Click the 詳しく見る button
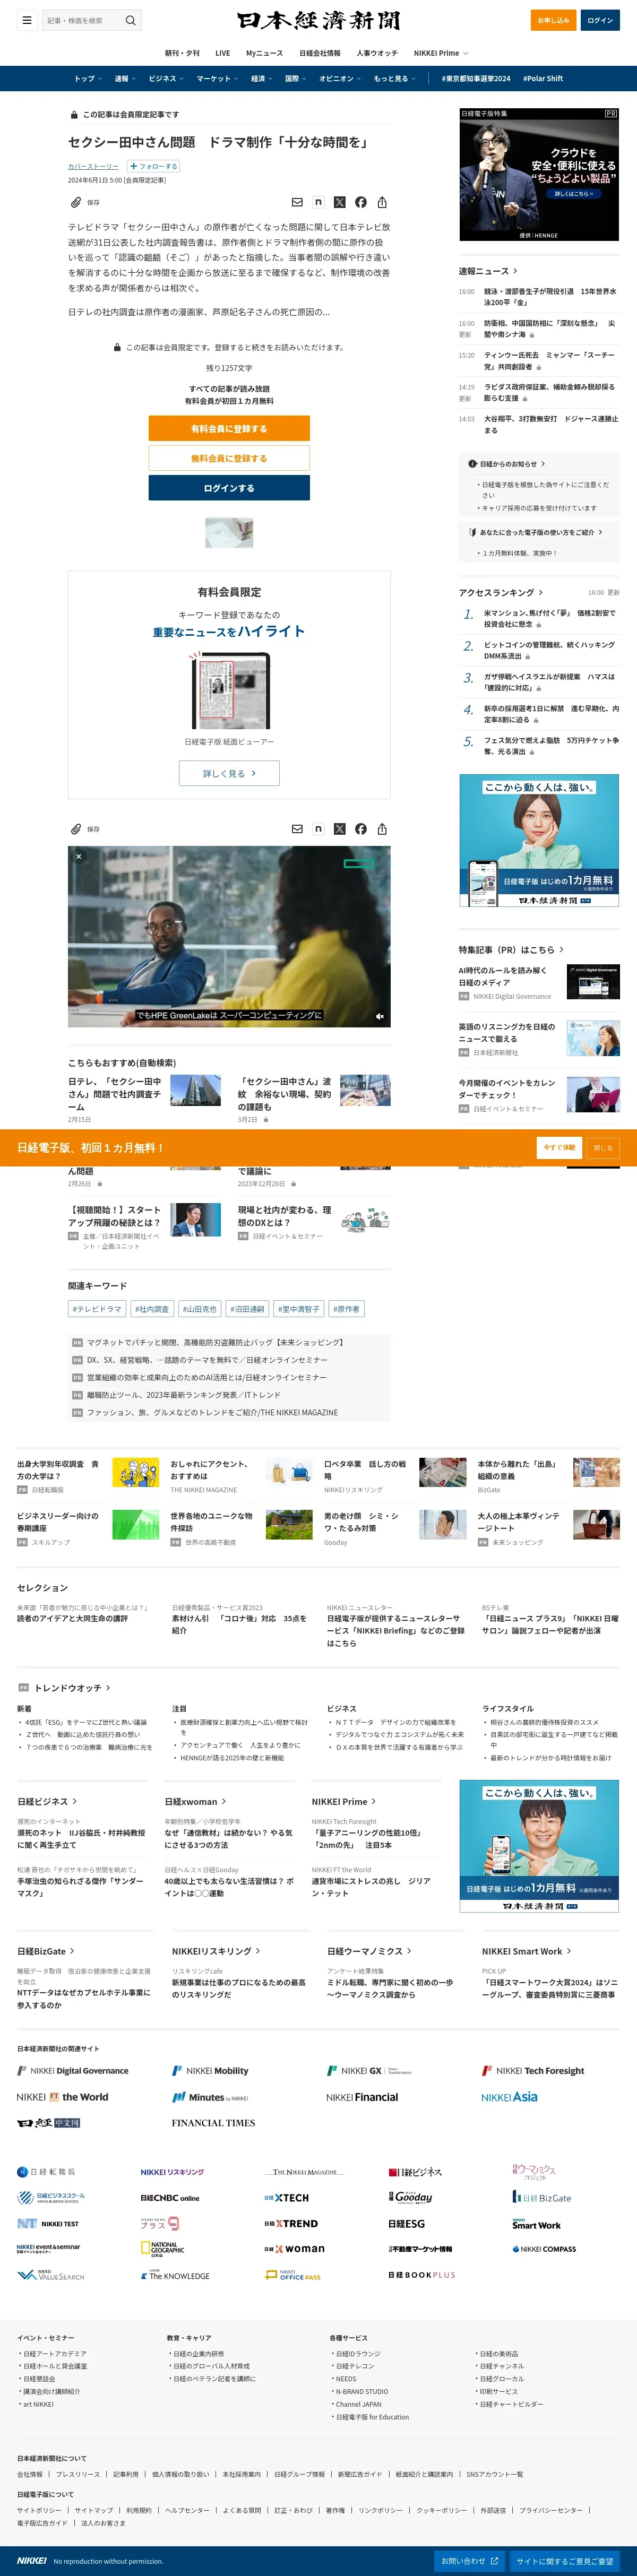The height and width of the screenshot is (2576, 637). point(229,773)
